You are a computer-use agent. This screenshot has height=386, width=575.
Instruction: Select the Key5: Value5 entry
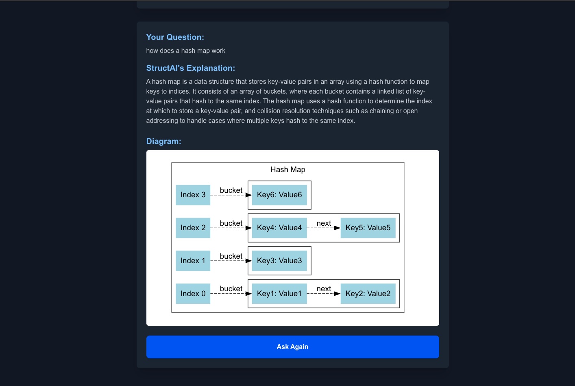pos(368,228)
